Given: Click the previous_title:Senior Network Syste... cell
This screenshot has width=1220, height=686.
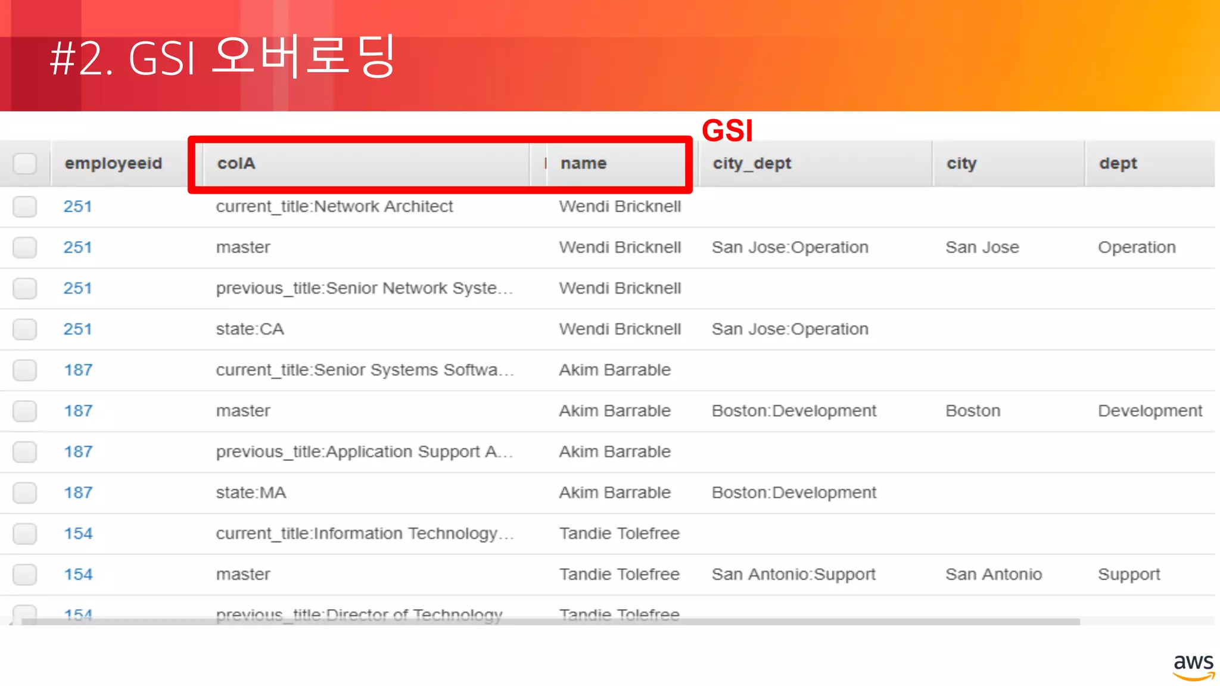Looking at the screenshot, I should pos(364,288).
